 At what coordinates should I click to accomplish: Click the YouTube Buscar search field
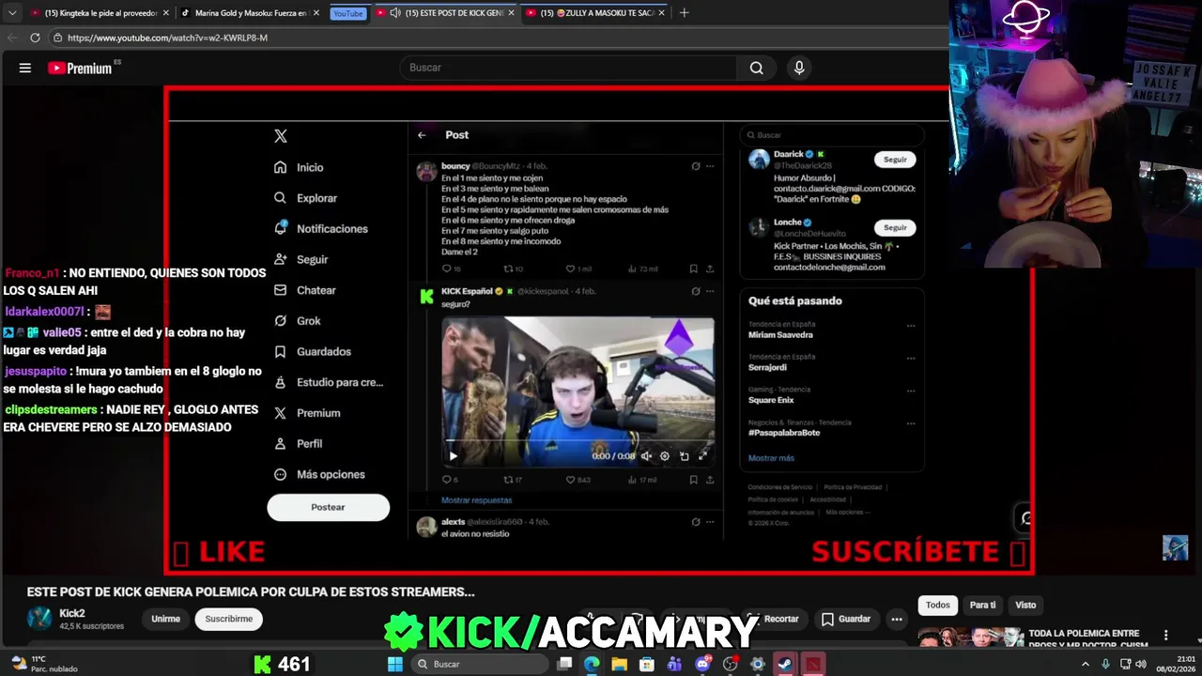tap(570, 68)
